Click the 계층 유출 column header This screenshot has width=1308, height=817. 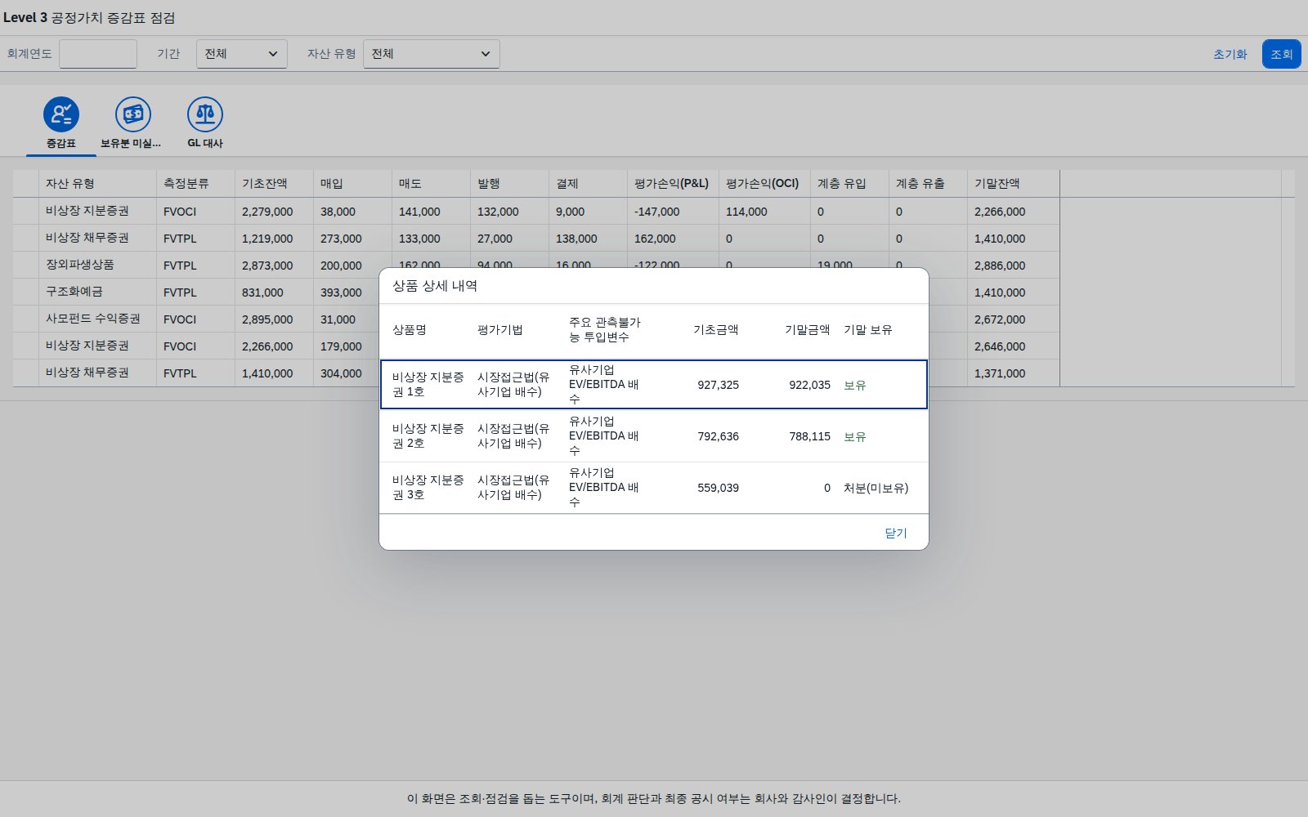[928, 184]
